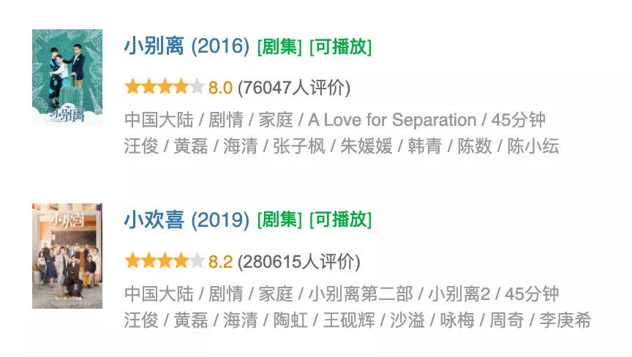
Task: Click the 可播放 tag next to 小别离
Action: [340, 48]
